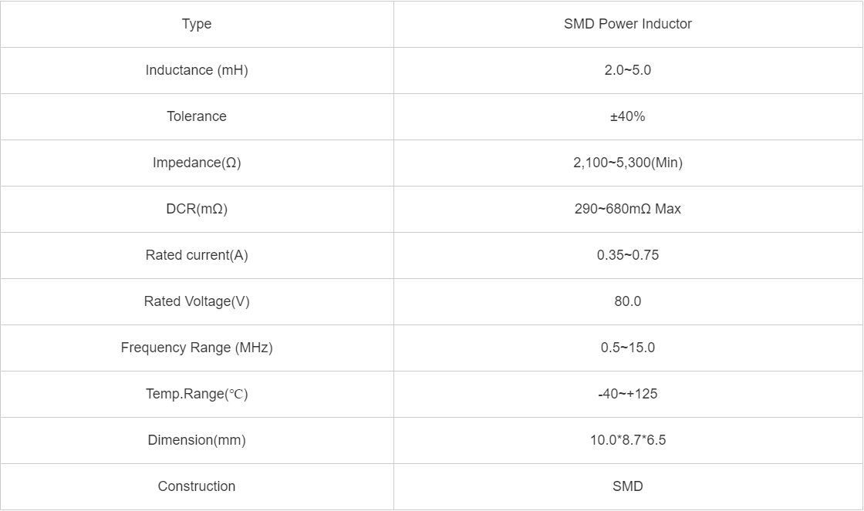Click the Rated Voltage(V) label
The width and height of the screenshot is (864, 511).
[x=197, y=301]
